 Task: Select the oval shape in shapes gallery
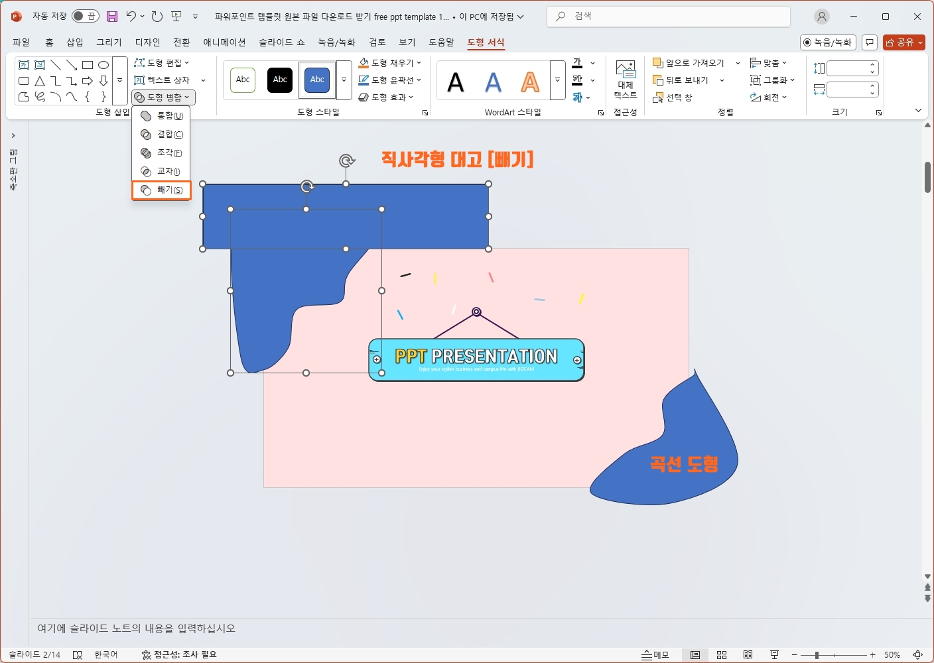[103, 65]
